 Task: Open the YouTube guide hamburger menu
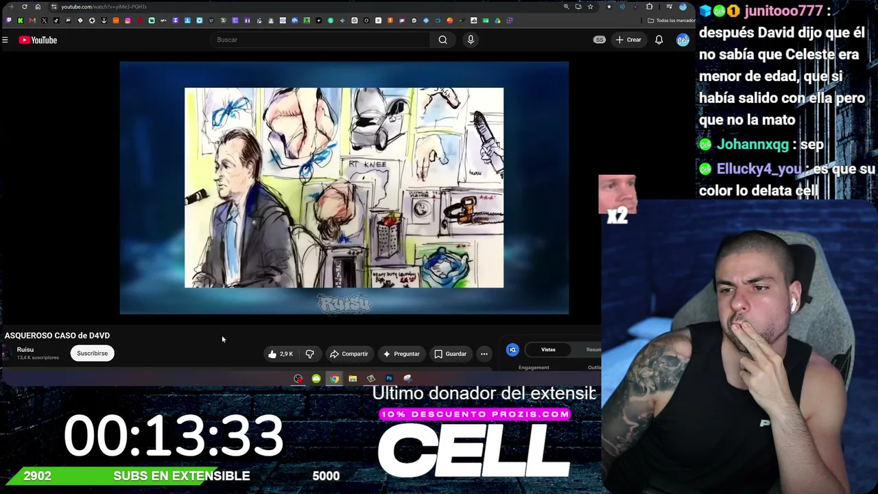5,40
